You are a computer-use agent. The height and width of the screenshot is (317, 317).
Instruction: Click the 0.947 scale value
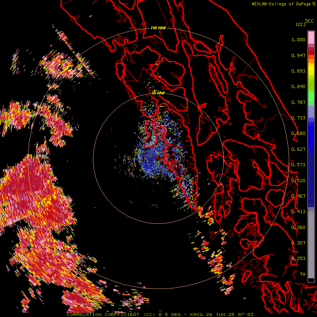[x=298, y=56]
